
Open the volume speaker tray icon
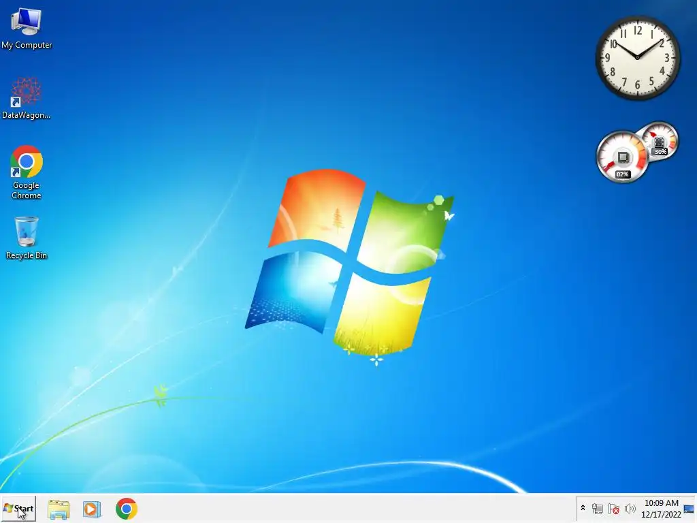click(x=630, y=509)
